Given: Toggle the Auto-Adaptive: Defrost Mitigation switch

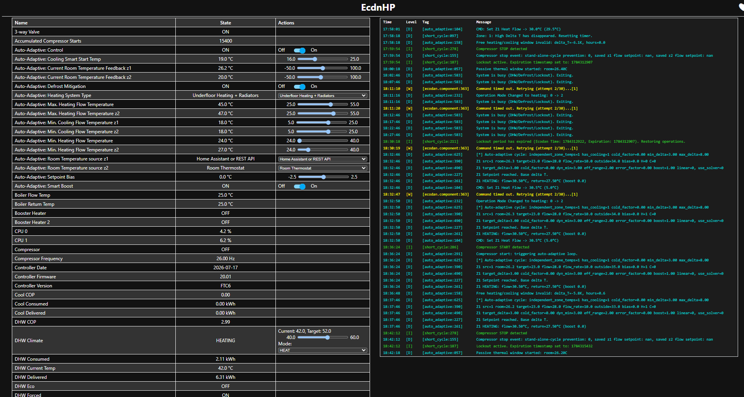Looking at the screenshot, I should point(299,86).
